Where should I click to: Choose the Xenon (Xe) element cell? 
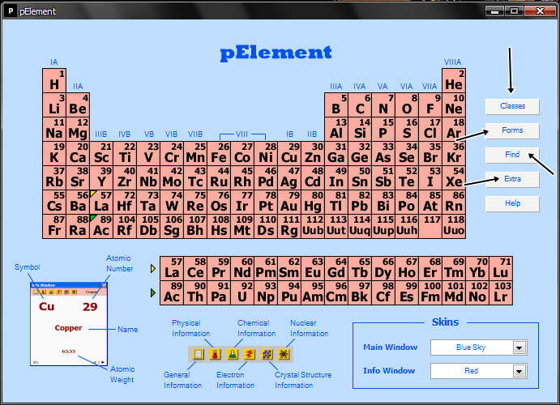click(x=454, y=178)
